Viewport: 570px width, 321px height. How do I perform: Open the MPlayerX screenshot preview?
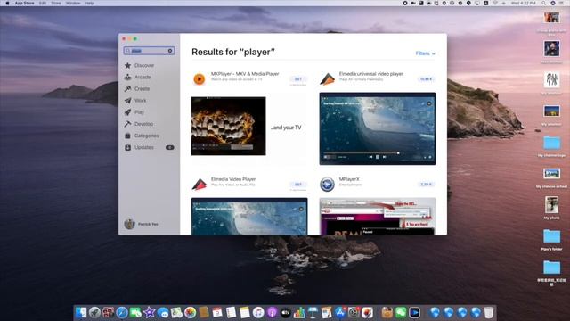(x=378, y=217)
